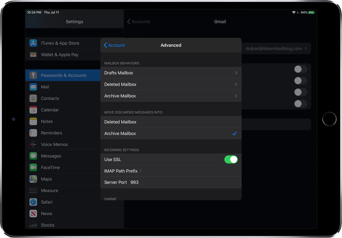Viewport: 342px width, 238px height.
Task: Open the Safari compass icon
Action: 33,202
